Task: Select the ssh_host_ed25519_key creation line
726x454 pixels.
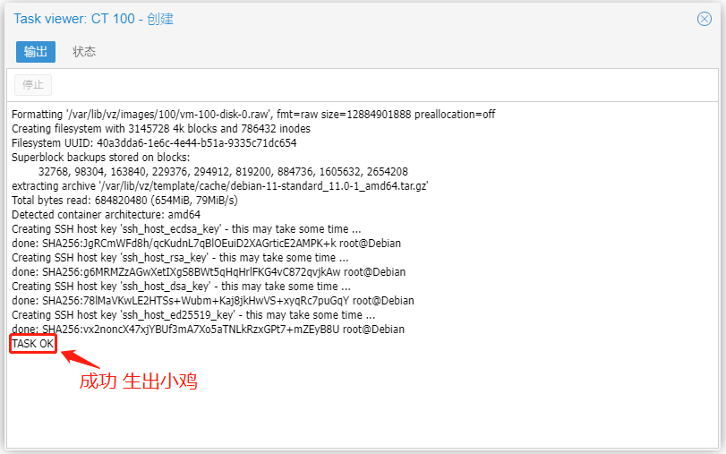Action: coord(193,315)
